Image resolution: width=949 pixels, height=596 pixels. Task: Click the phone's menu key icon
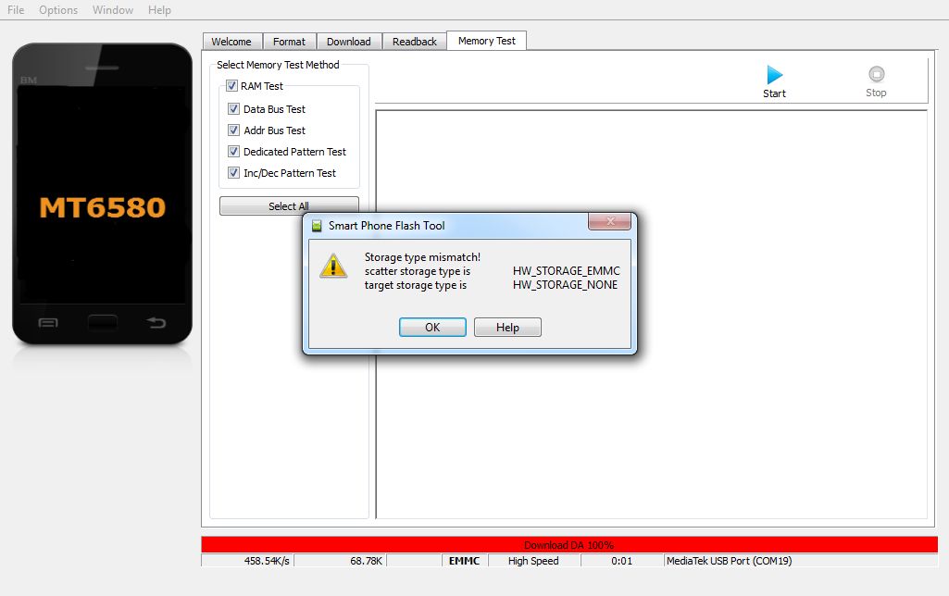48,322
